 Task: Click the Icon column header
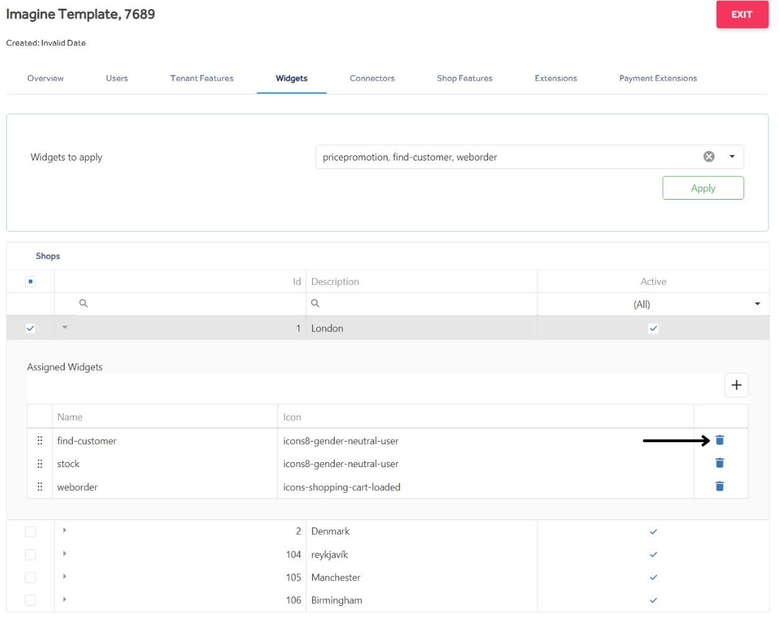tap(486, 417)
